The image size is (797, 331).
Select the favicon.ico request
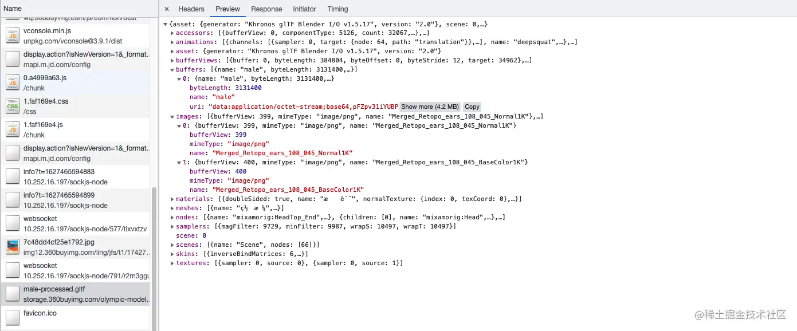[x=75, y=317]
